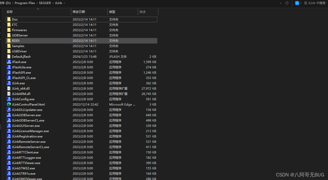Expand the chevron after JLink in path
This screenshot has width=328, height=180.
64,3
